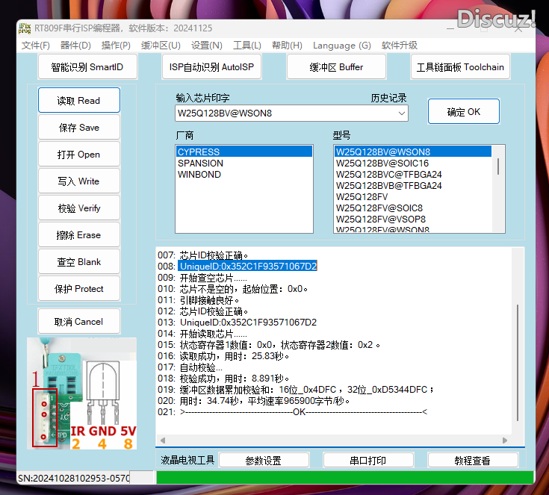The width and height of the screenshot is (549, 495).
Task: Click log line 010 芯片不是空的
Action: pos(244,289)
